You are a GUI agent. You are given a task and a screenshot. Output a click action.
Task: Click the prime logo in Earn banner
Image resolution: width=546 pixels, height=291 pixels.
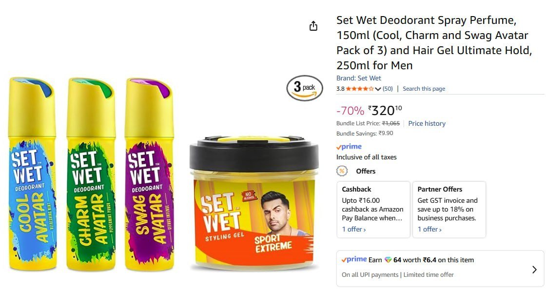[354, 259]
